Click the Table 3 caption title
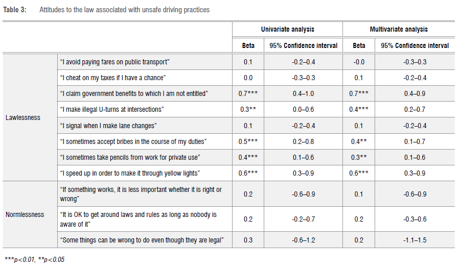 coord(125,10)
